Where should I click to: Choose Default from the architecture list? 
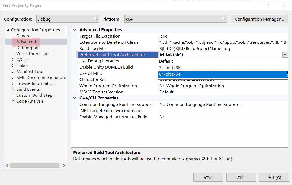pos(223,61)
